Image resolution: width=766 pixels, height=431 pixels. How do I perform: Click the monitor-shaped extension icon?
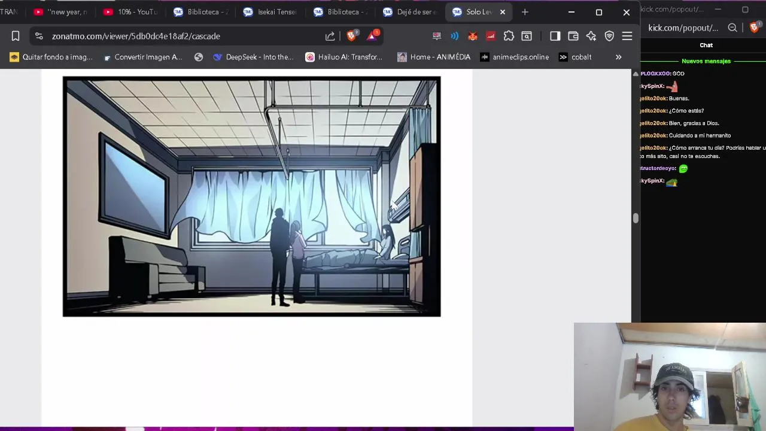pyautogui.click(x=437, y=37)
